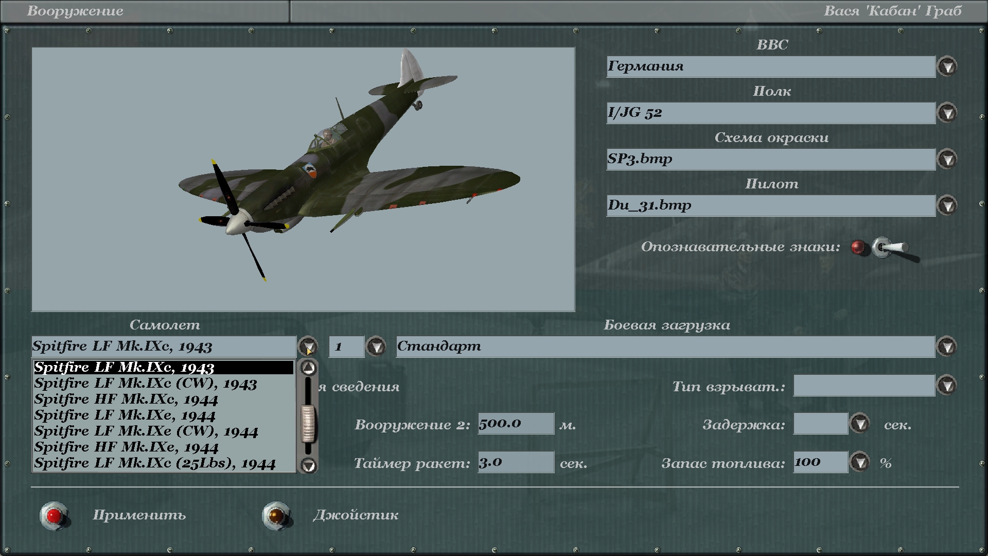This screenshot has width=988, height=556.
Task: Click the Германия air force field
Action: pyautogui.click(x=771, y=67)
